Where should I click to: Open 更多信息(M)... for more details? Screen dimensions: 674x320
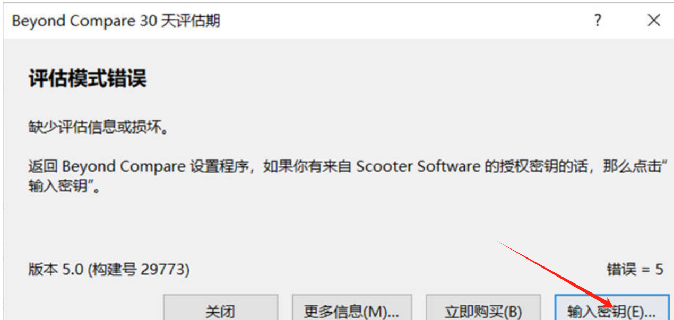[x=352, y=310]
